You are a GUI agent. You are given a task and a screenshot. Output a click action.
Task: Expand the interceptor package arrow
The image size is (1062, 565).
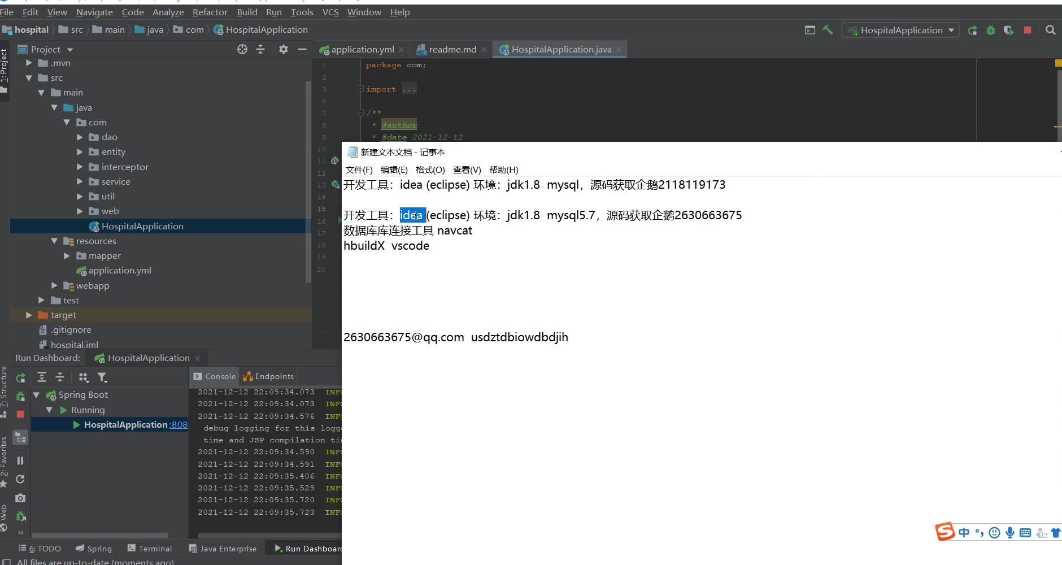click(x=80, y=167)
